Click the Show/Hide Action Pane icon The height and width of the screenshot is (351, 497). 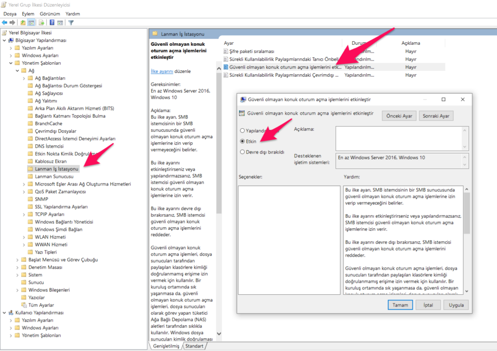point(60,22)
